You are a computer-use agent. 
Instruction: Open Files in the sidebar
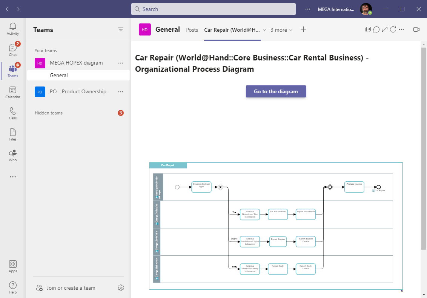click(13, 134)
